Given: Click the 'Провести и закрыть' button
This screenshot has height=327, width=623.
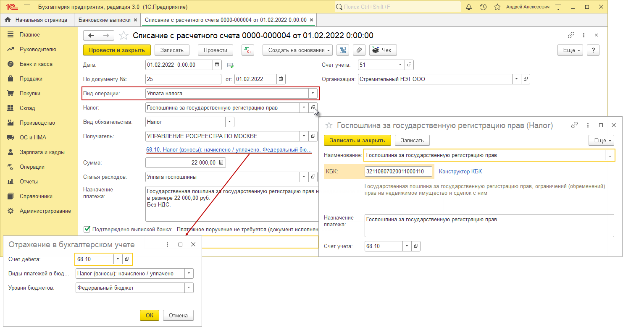Looking at the screenshot, I should pyautogui.click(x=117, y=50).
